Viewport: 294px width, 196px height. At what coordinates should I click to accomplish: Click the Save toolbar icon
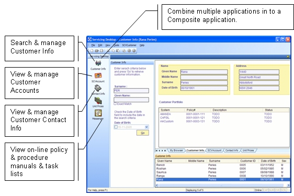[x=101, y=51]
